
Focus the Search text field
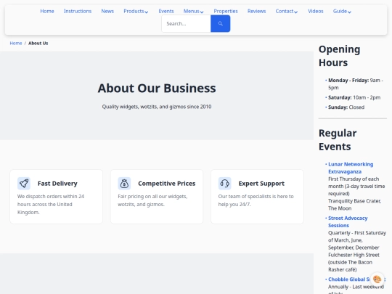pos(187,23)
